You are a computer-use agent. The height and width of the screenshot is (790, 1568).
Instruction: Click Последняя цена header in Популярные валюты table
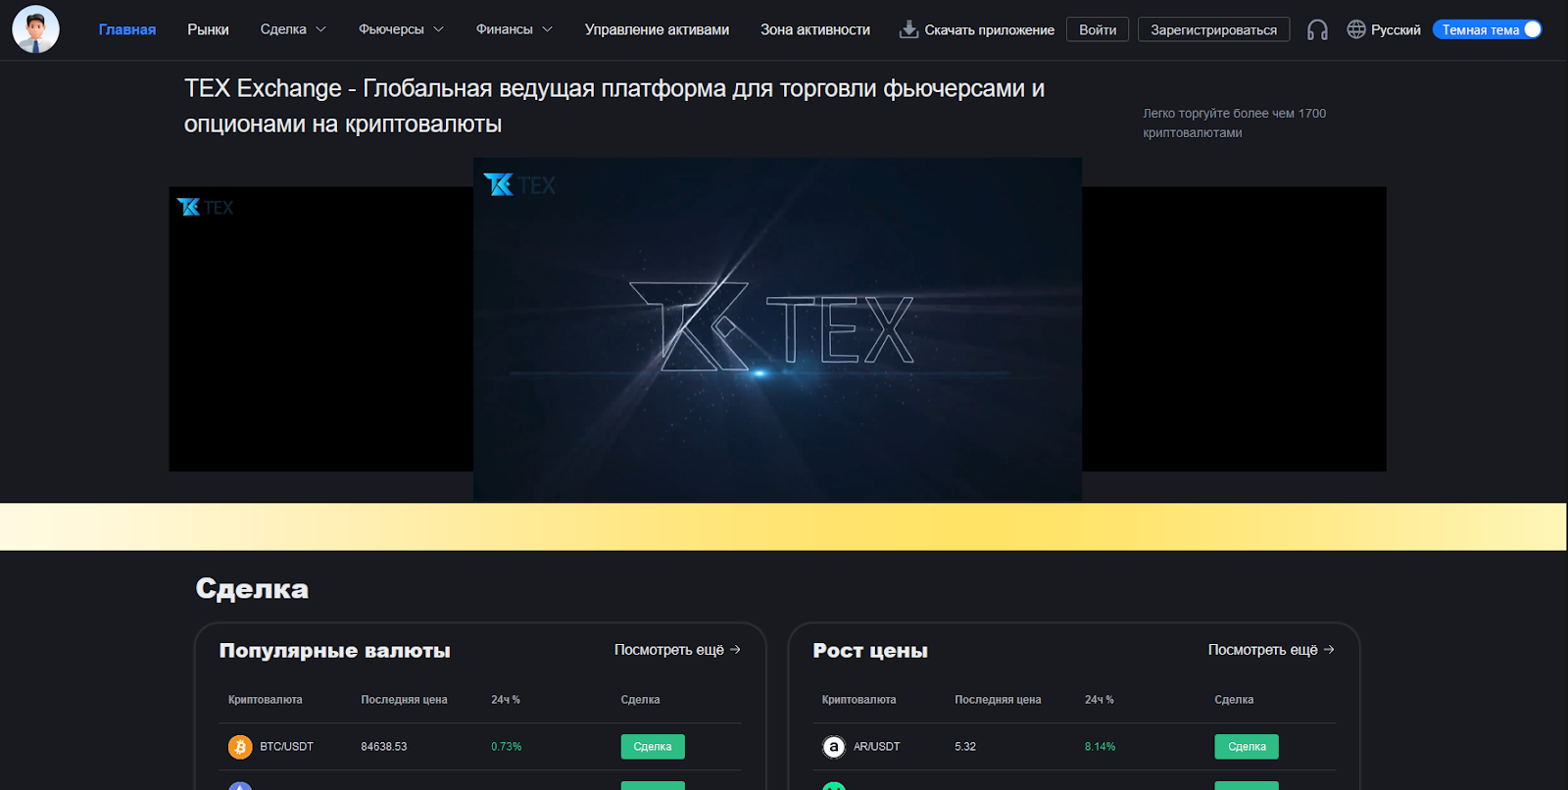[x=404, y=700]
